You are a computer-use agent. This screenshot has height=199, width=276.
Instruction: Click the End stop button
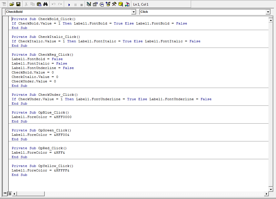click(82, 5)
